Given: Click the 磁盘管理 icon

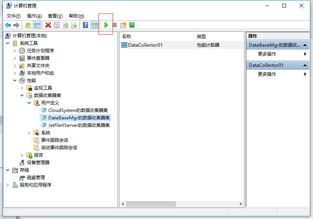Looking at the screenshot, I should (x=22, y=178).
